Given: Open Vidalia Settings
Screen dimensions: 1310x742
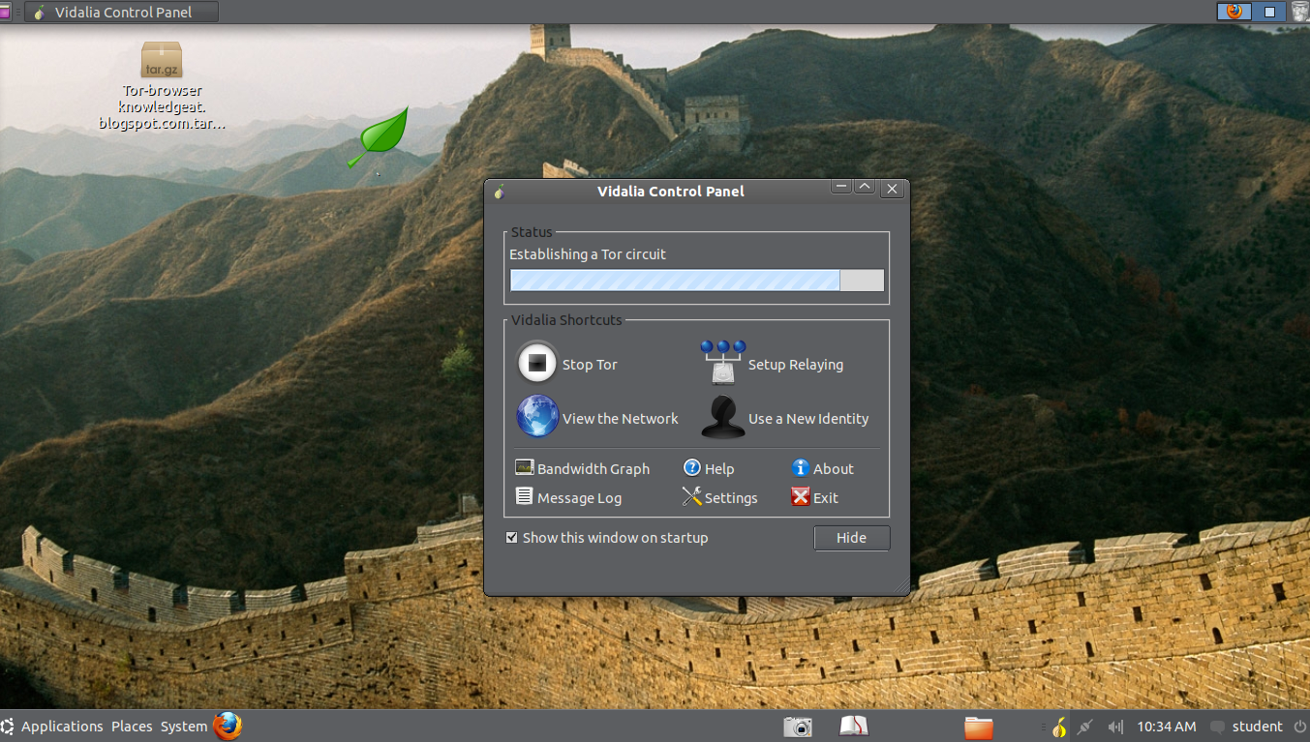Looking at the screenshot, I should 720,497.
